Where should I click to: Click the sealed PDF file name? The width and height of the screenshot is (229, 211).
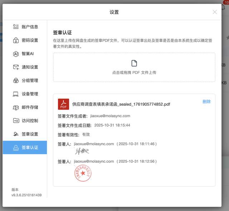(x=121, y=104)
